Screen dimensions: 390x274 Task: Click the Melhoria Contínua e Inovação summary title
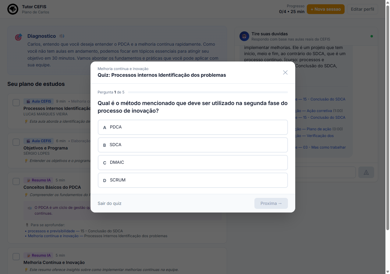tap(54, 262)
